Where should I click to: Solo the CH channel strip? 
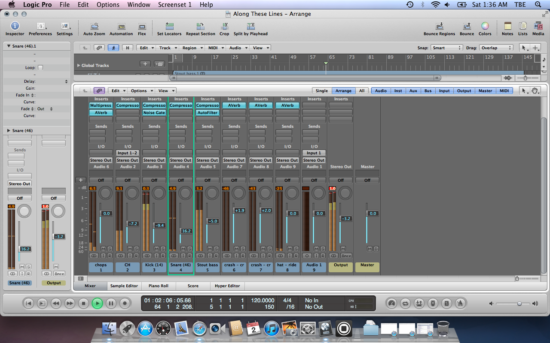tap(136, 249)
